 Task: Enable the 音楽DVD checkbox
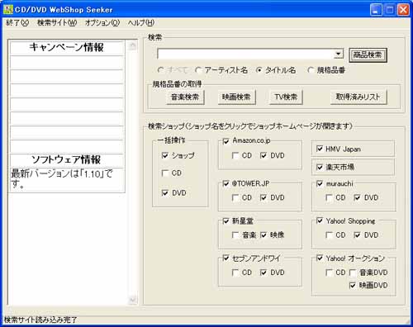click(x=353, y=272)
